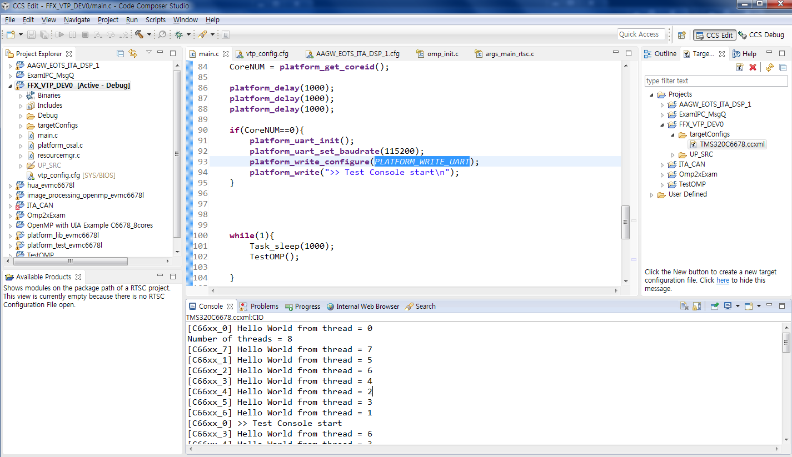Select the Outline view tab
Screen dimensions: 792x457
coord(660,54)
